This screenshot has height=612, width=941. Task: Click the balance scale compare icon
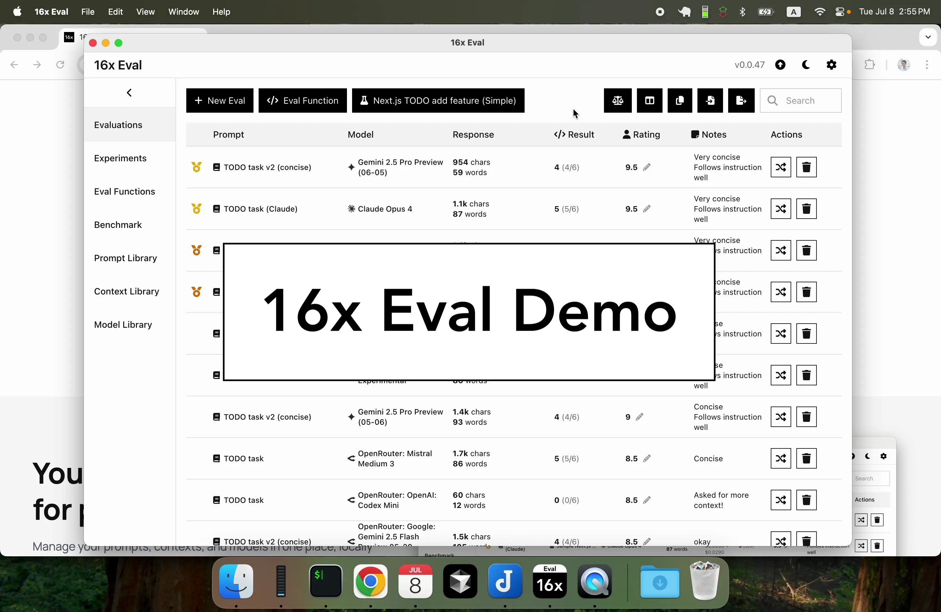pos(618,101)
